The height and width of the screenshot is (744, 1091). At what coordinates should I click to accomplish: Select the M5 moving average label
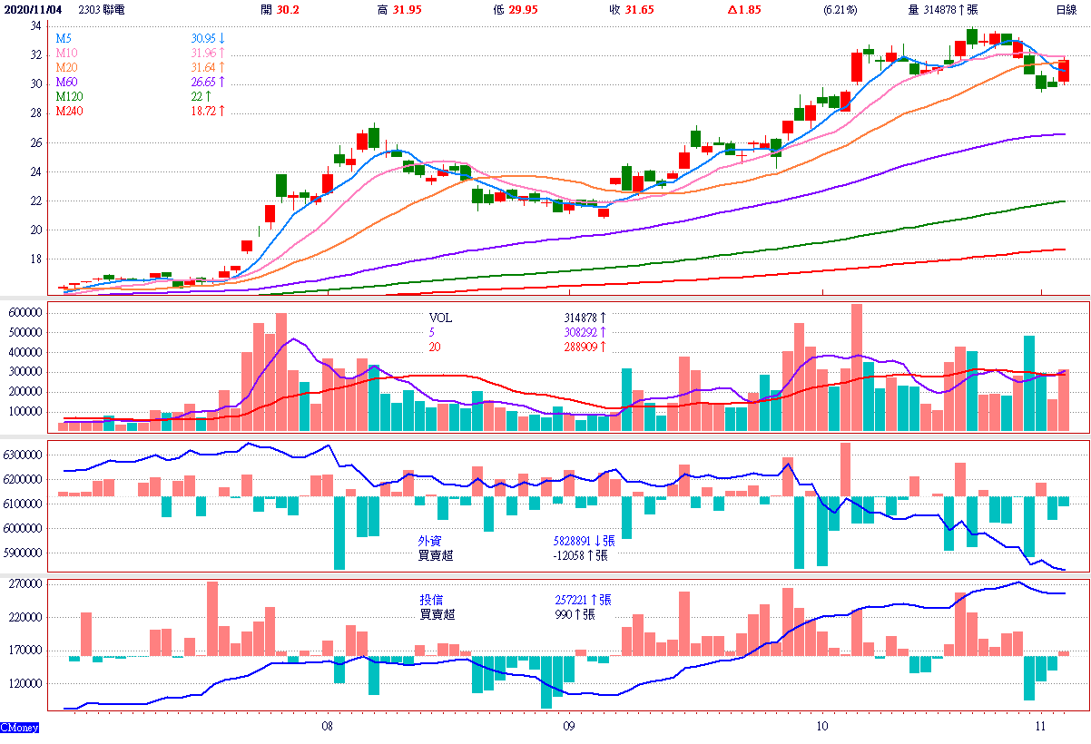pos(63,40)
